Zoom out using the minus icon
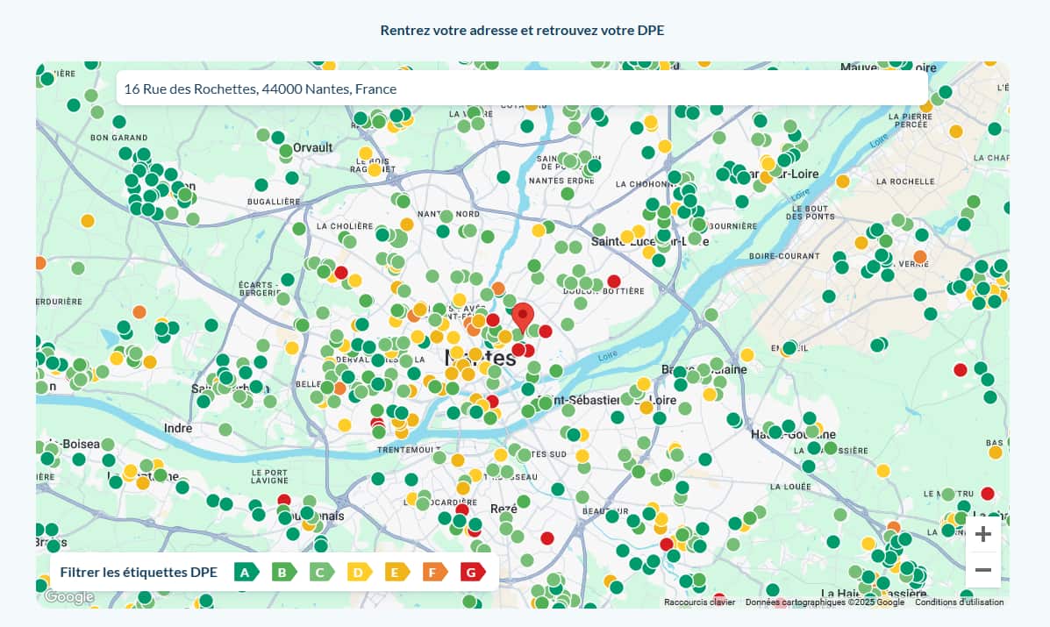Screen dimensions: 1050x627 point(983,569)
